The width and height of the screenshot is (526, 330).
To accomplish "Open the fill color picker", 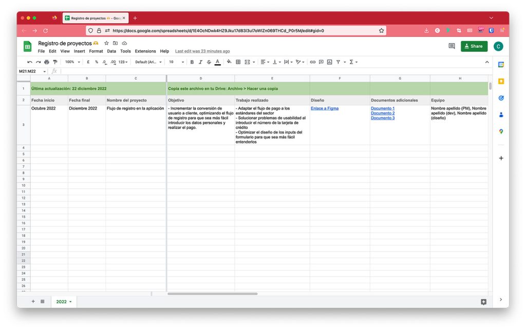I will click(228, 62).
